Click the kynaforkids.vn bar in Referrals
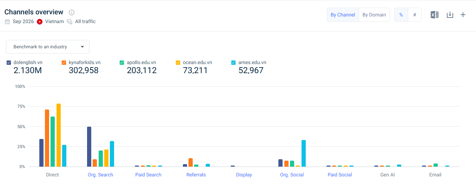476x189 pixels. (x=191, y=162)
